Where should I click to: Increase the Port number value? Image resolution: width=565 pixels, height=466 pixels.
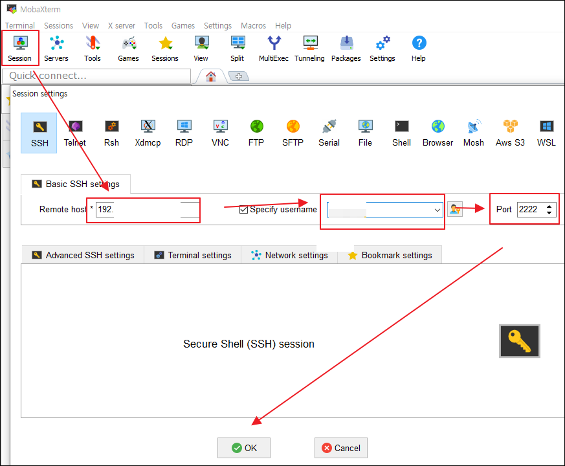click(x=549, y=206)
